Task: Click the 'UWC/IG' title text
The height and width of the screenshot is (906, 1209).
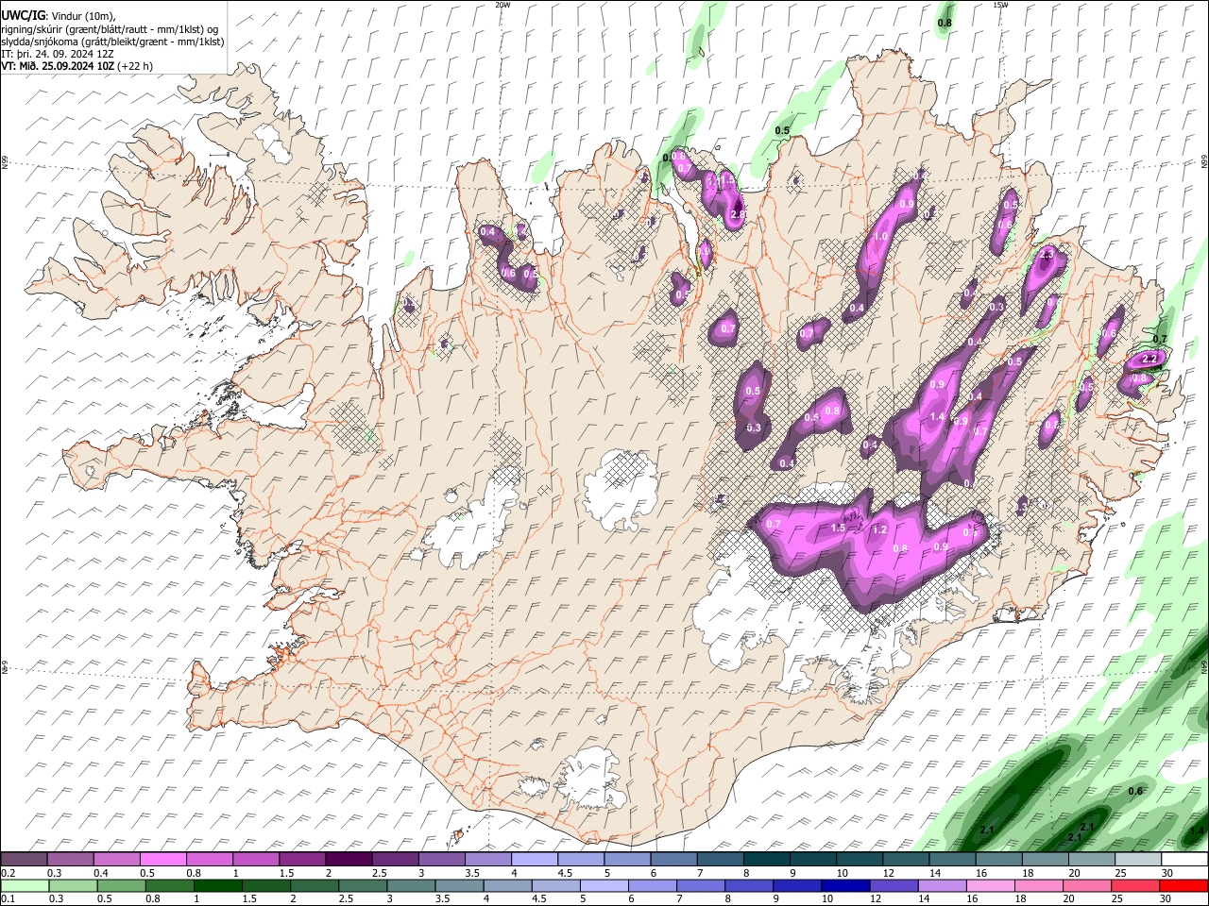Action: pyautogui.click(x=23, y=16)
